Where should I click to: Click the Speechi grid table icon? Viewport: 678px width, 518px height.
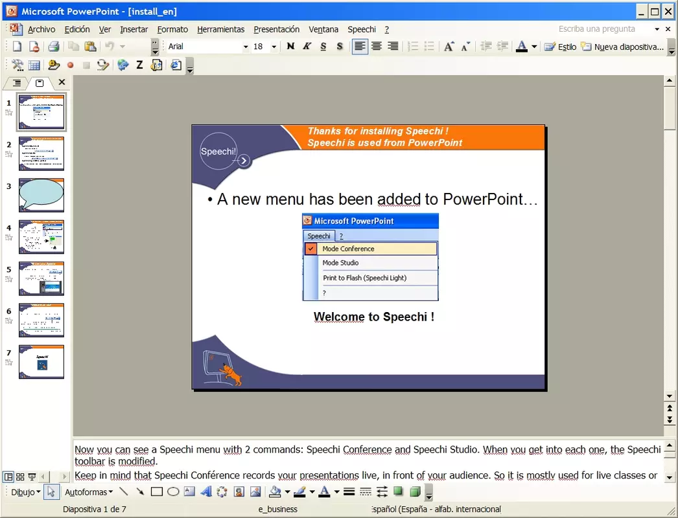tap(34, 65)
